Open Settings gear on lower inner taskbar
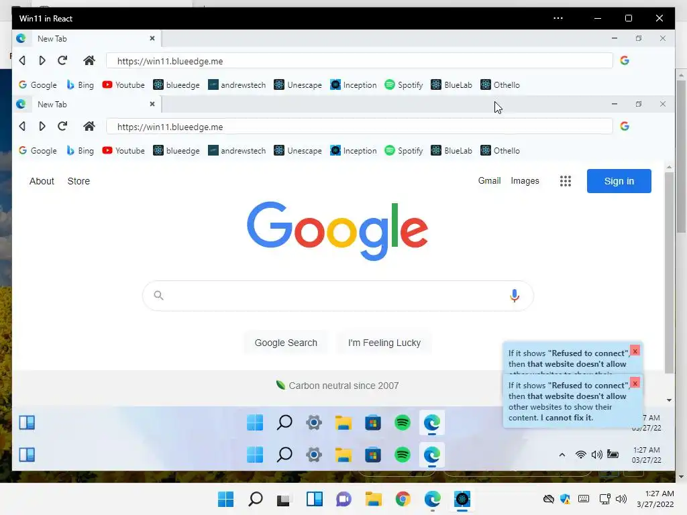This screenshot has width=687, height=515. click(x=314, y=455)
